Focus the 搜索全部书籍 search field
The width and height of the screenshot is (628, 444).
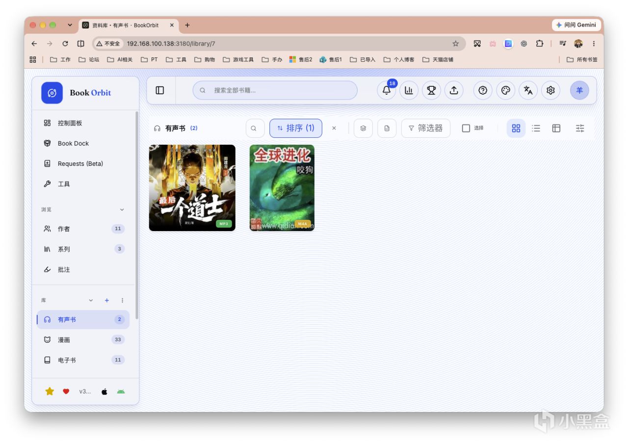point(275,90)
